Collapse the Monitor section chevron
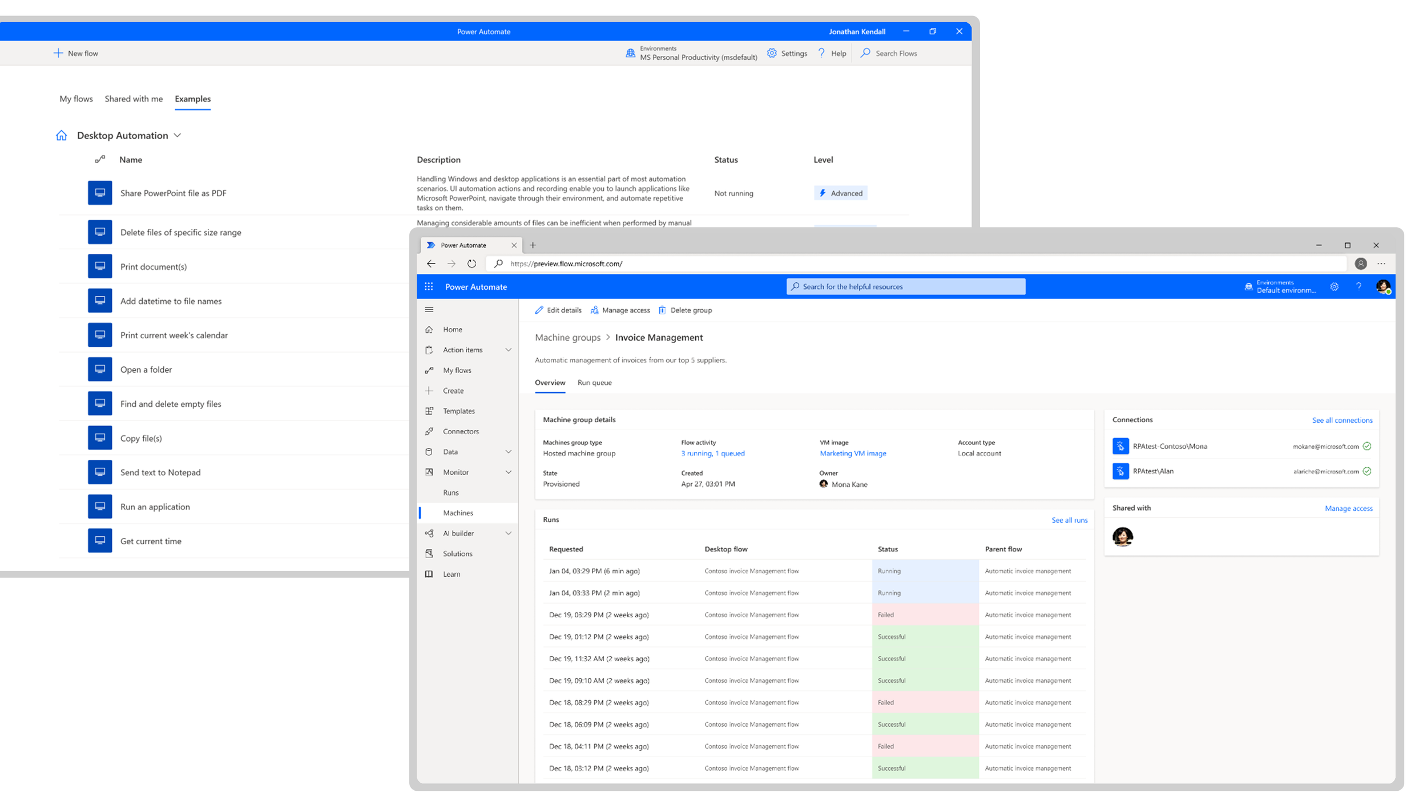The width and height of the screenshot is (1427, 805). tap(508, 472)
